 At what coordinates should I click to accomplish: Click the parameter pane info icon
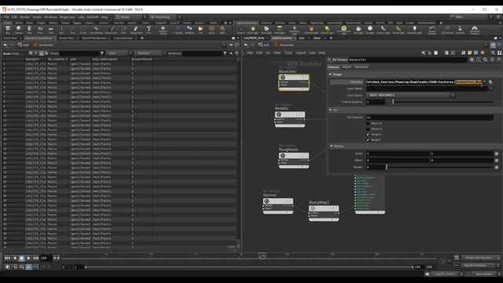pyautogui.click(x=492, y=60)
